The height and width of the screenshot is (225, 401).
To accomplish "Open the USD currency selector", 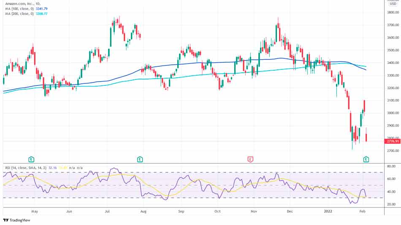I will click(x=393, y=4).
